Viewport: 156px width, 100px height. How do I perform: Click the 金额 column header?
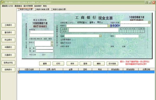pos(71,70)
